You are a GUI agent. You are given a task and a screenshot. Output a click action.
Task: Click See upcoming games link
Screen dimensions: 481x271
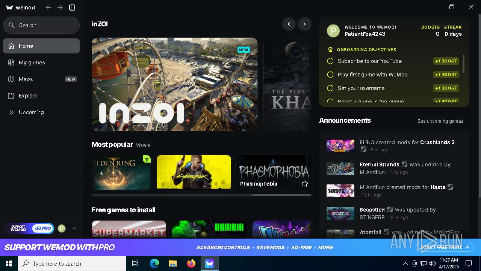[x=440, y=121]
